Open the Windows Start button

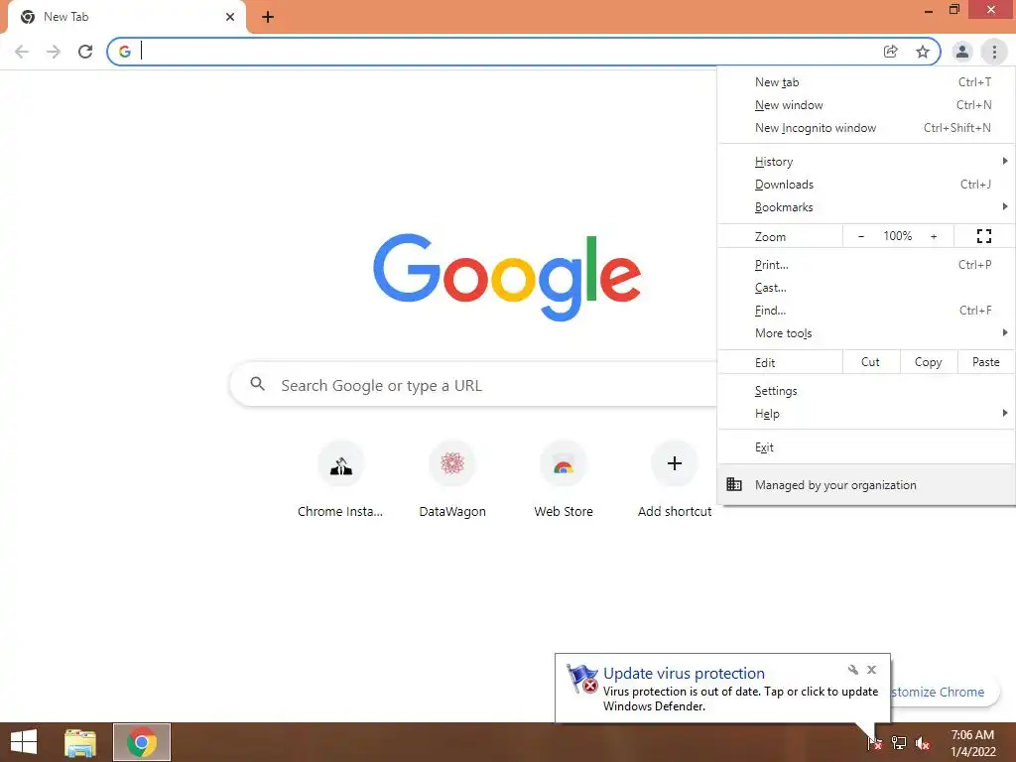pos(24,742)
